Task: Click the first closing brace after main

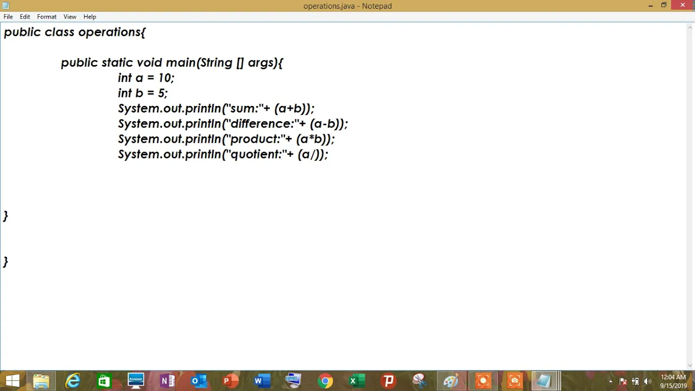Action: (6, 216)
